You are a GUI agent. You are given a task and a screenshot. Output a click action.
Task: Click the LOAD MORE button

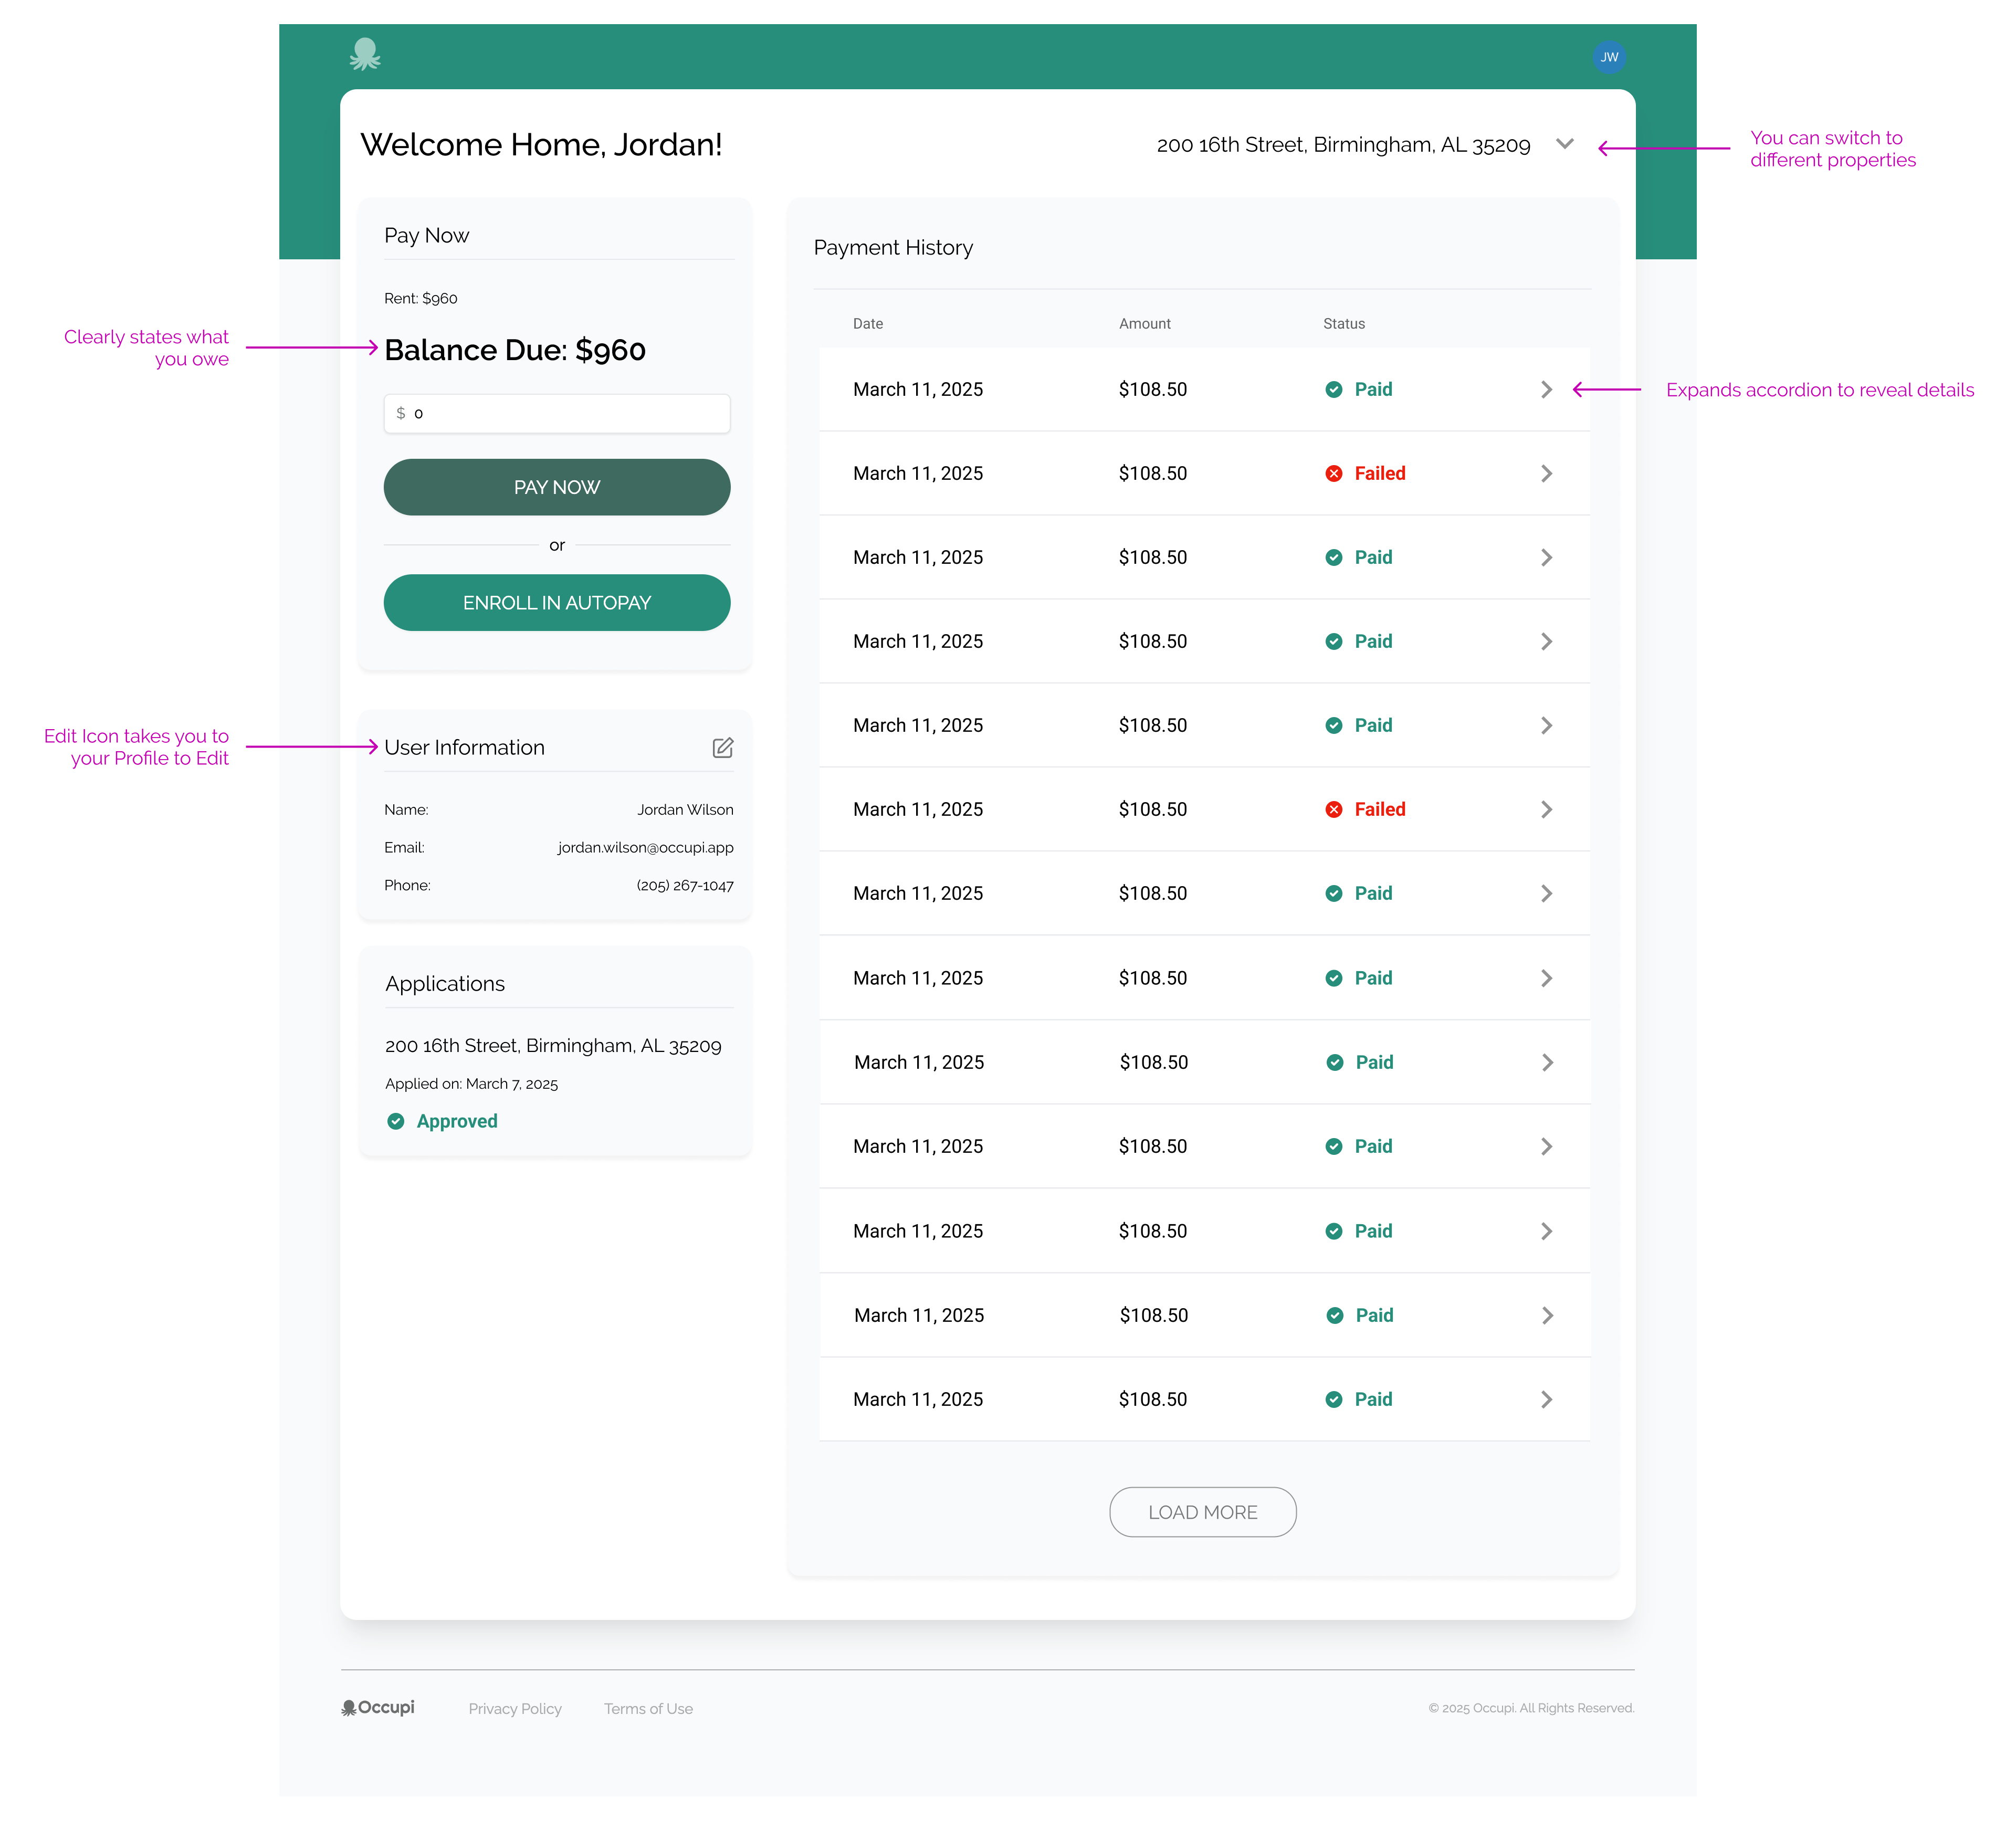pos(1203,1512)
